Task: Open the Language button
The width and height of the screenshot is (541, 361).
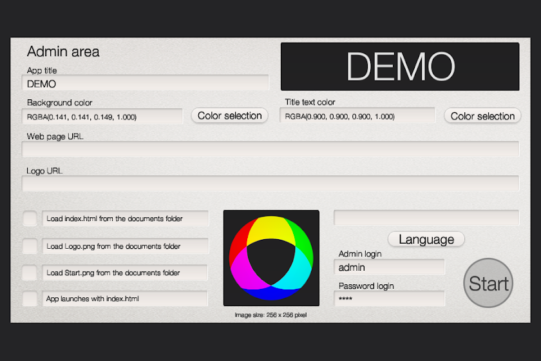Action: 426,239
